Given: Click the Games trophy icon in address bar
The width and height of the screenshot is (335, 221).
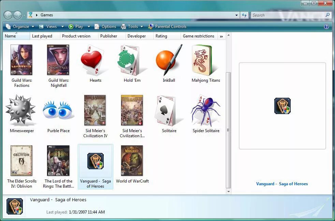Looking at the screenshot, I should coord(30,15).
